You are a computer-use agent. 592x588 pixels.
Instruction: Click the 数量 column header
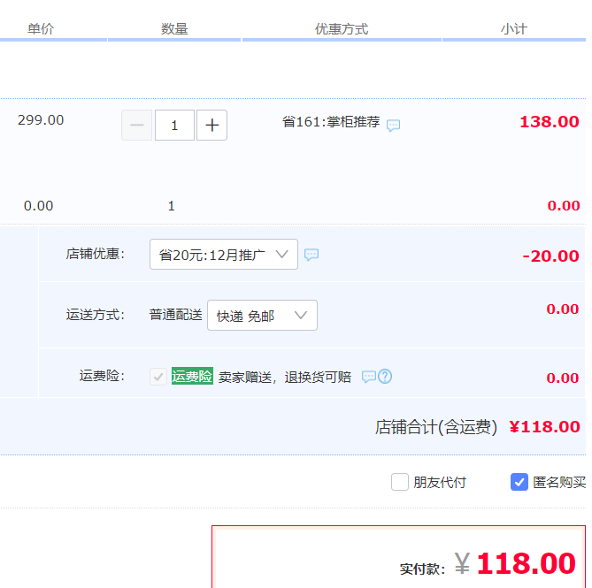pos(174,29)
